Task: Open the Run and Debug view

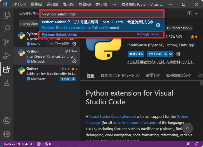Action: (x=6, y=56)
